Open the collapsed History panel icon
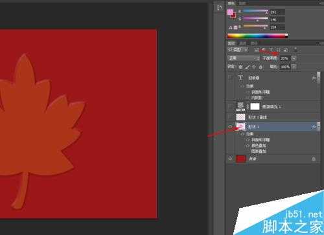The height and width of the screenshot is (235, 324). click(219, 8)
